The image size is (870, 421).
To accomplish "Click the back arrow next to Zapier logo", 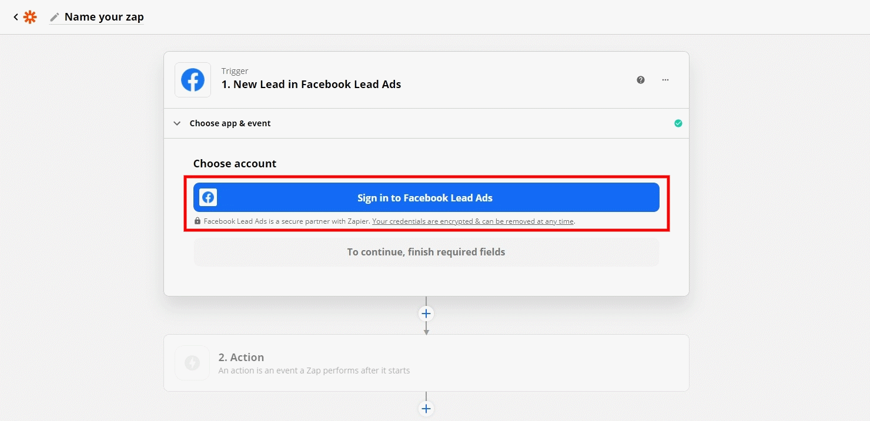I will coord(16,17).
